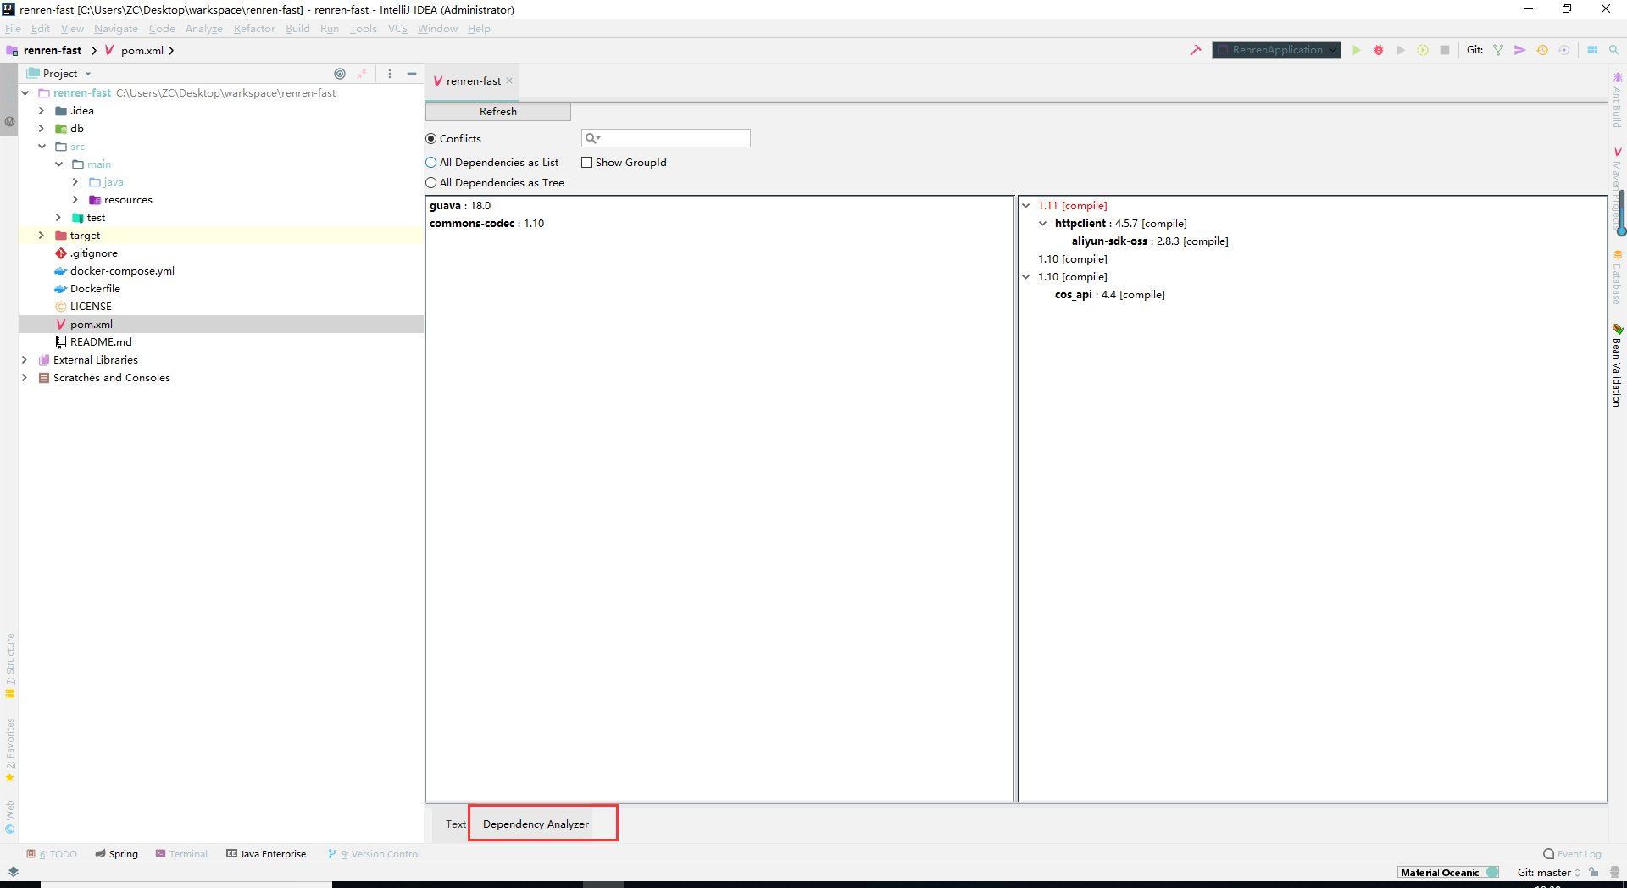
Task: Open the Event Log
Action: 1573,854
